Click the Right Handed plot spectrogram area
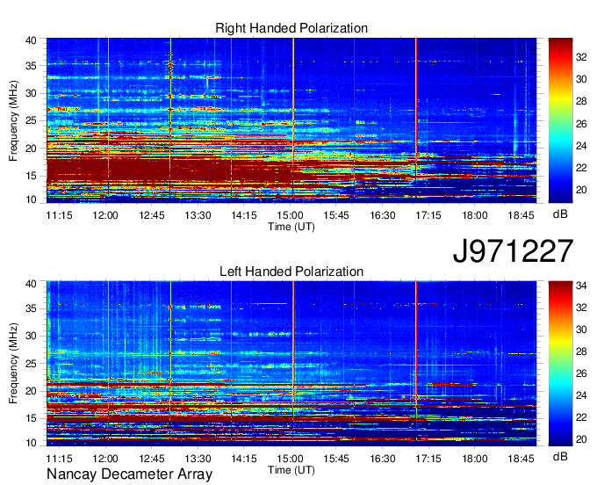597x485 pixels. click(291, 120)
